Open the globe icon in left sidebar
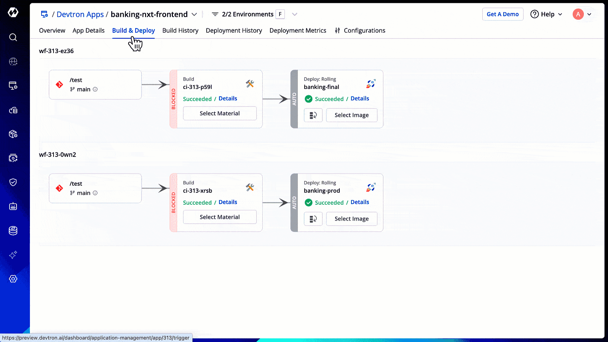The image size is (608, 342). (x=13, y=62)
